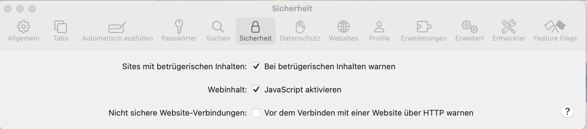The height and width of the screenshot is (129, 587).
Task: Open Automatisch ausfüllen pencil icon pane
Action: 117,27
